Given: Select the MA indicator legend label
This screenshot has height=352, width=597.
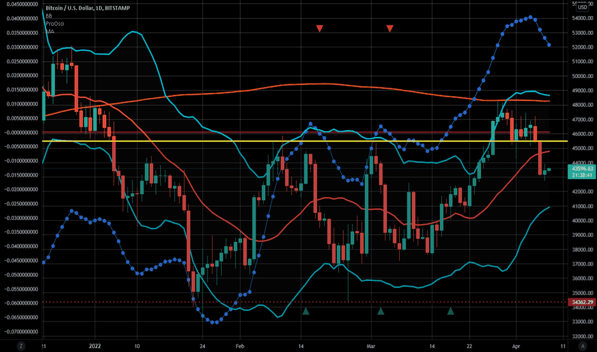Looking at the screenshot, I should pyautogui.click(x=50, y=31).
